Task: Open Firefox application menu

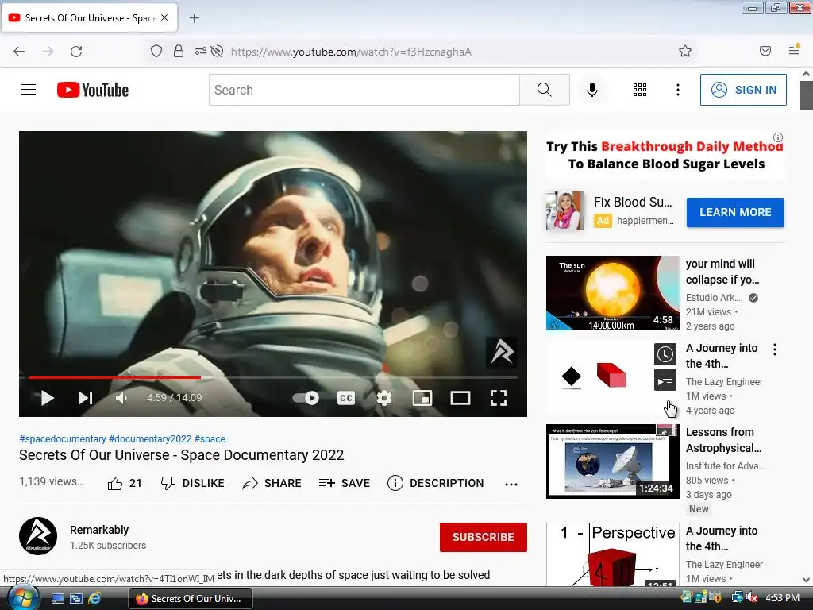Action: tap(794, 50)
